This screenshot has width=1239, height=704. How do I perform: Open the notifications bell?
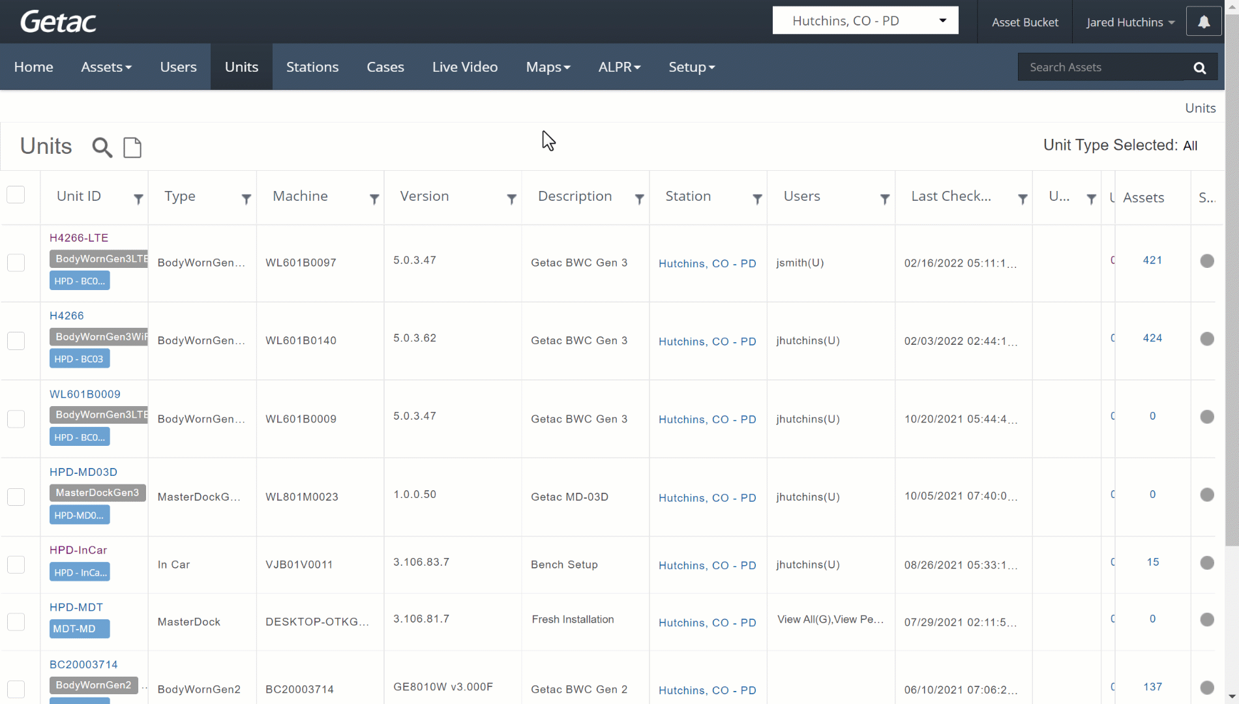(1204, 22)
